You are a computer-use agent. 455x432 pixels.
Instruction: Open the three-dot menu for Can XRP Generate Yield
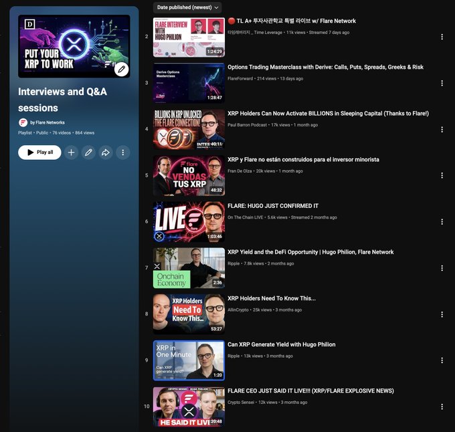coord(442,360)
